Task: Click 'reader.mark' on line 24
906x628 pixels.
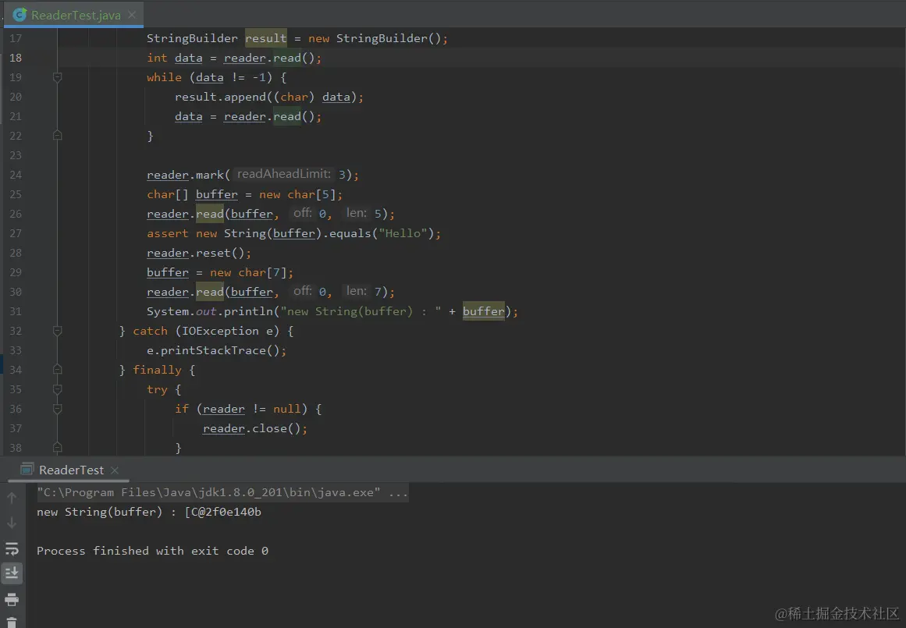Action: (185, 175)
